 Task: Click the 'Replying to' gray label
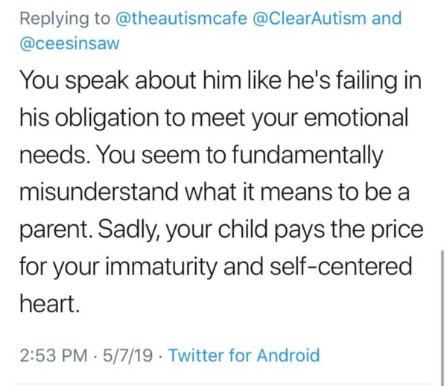coord(65,19)
